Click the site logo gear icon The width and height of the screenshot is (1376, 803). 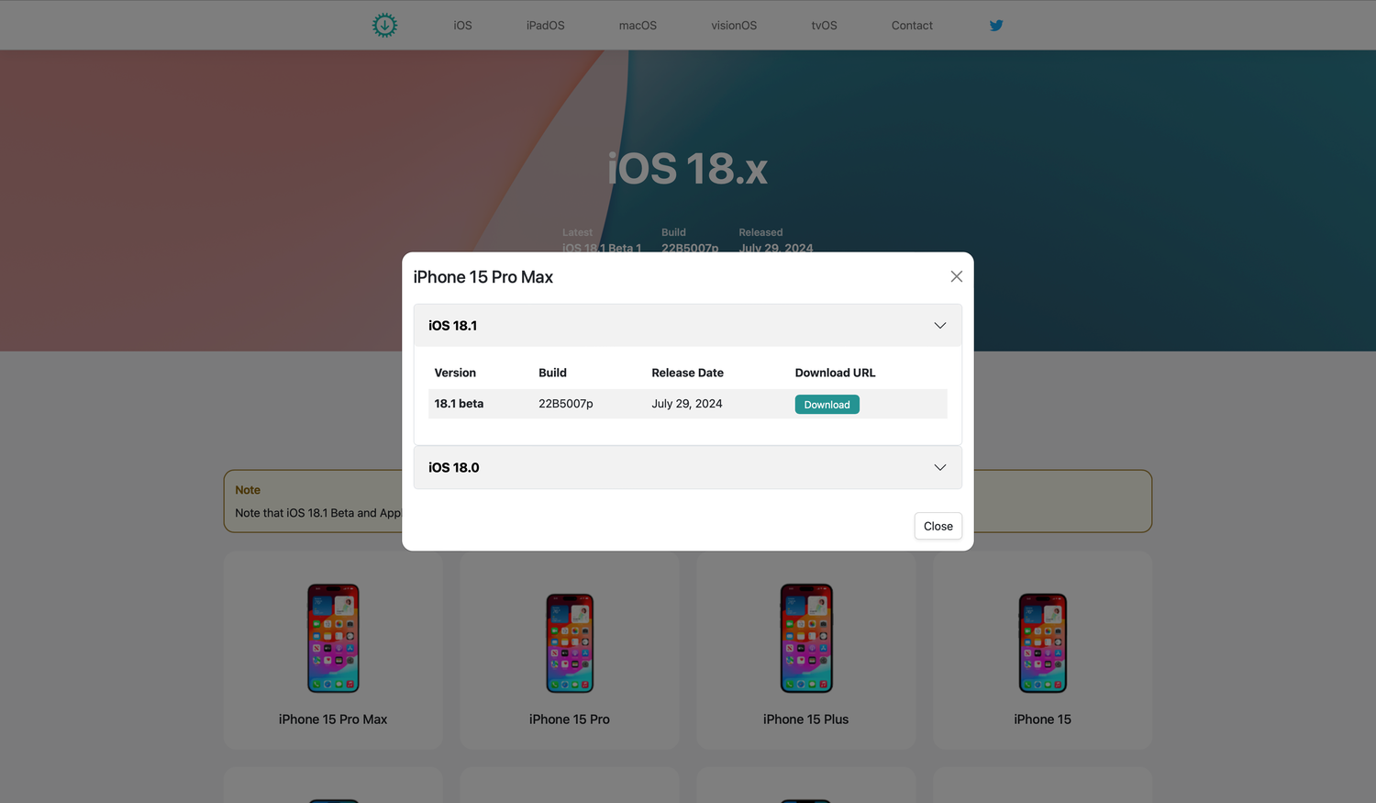[384, 26]
